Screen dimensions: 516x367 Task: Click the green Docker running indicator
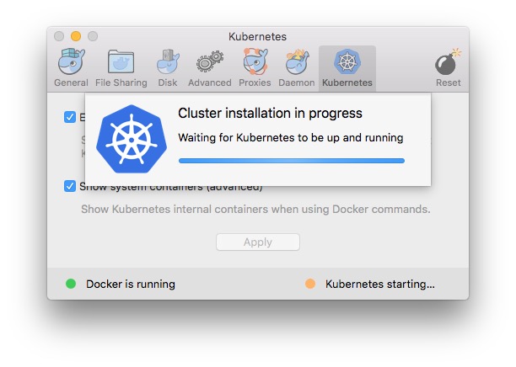71,284
